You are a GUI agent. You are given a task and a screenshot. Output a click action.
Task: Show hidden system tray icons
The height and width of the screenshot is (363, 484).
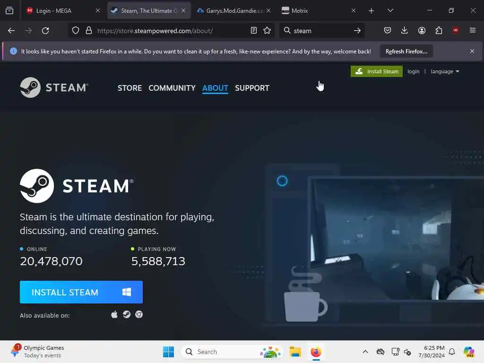(x=365, y=352)
